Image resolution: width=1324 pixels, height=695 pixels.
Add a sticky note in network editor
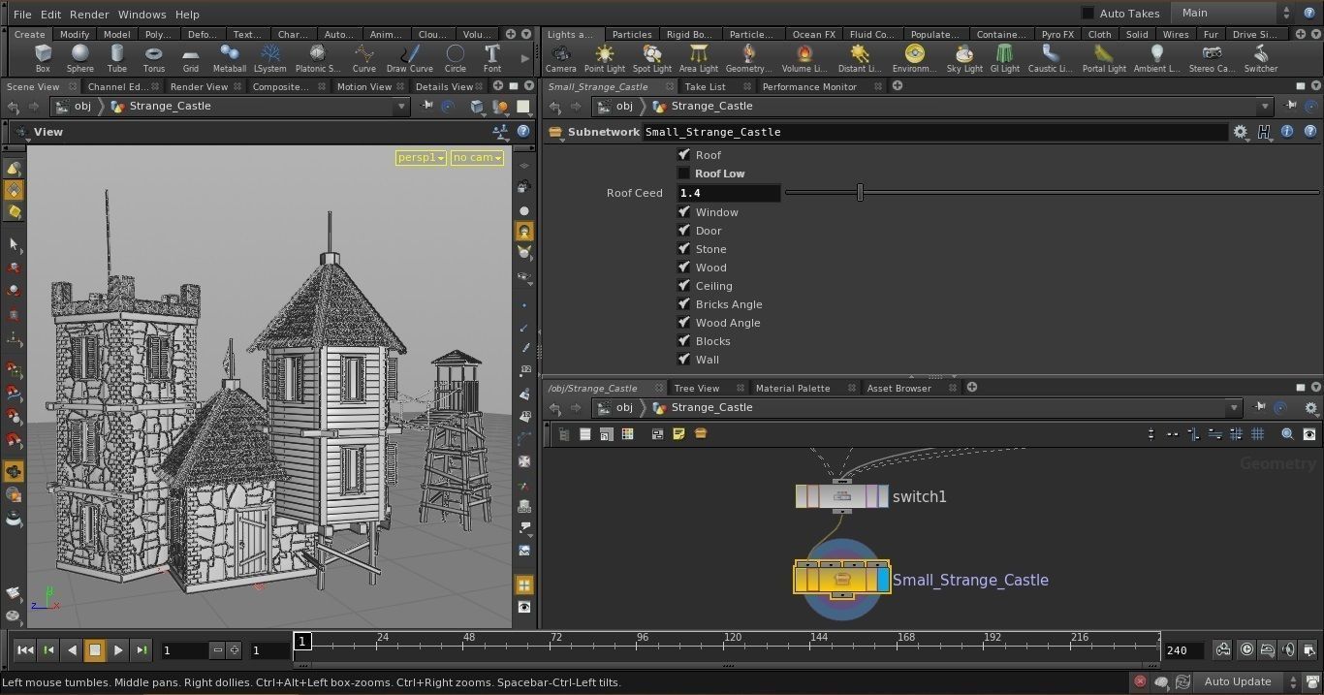(x=678, y=434)
